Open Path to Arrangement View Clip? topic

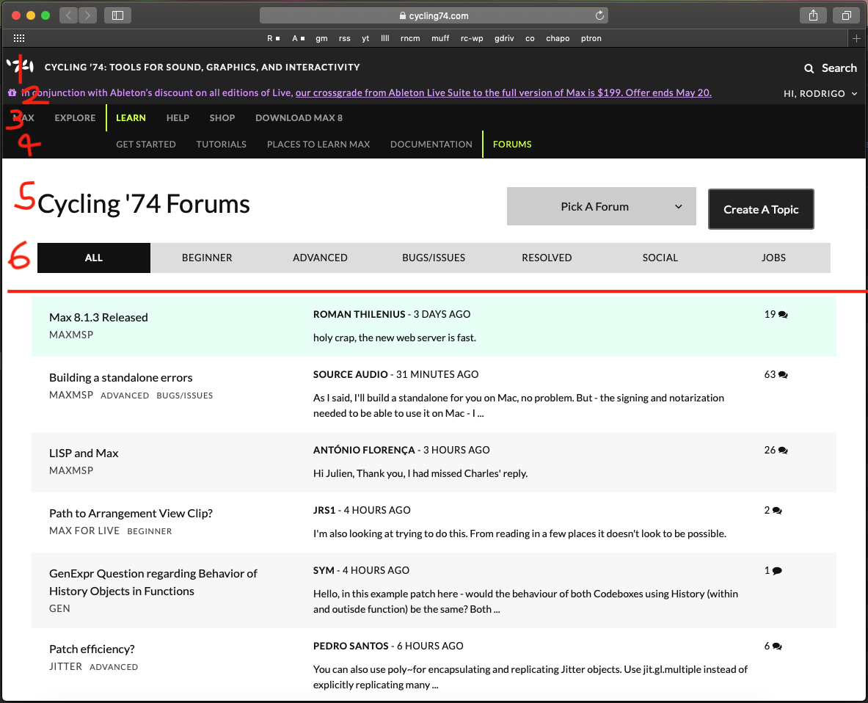(x=131, y=514)
